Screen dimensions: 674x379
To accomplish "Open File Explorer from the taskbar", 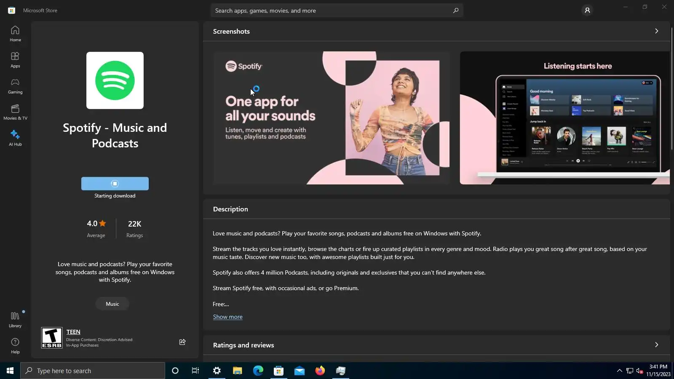I will [238, 371].
